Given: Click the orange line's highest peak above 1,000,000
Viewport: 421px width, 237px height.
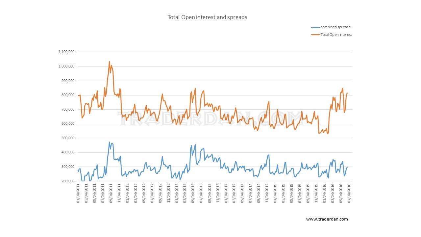Looking at the screenshot, I should tap(109, 62).
